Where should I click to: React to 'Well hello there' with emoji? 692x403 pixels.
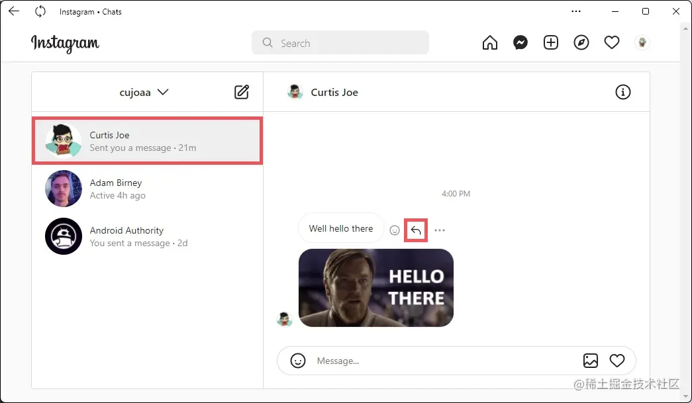(x=395, y=230)
